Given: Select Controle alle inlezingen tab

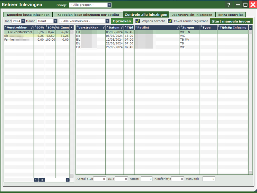Looking at the screenshot, I should pyautogui.click(x=146, y=14).
